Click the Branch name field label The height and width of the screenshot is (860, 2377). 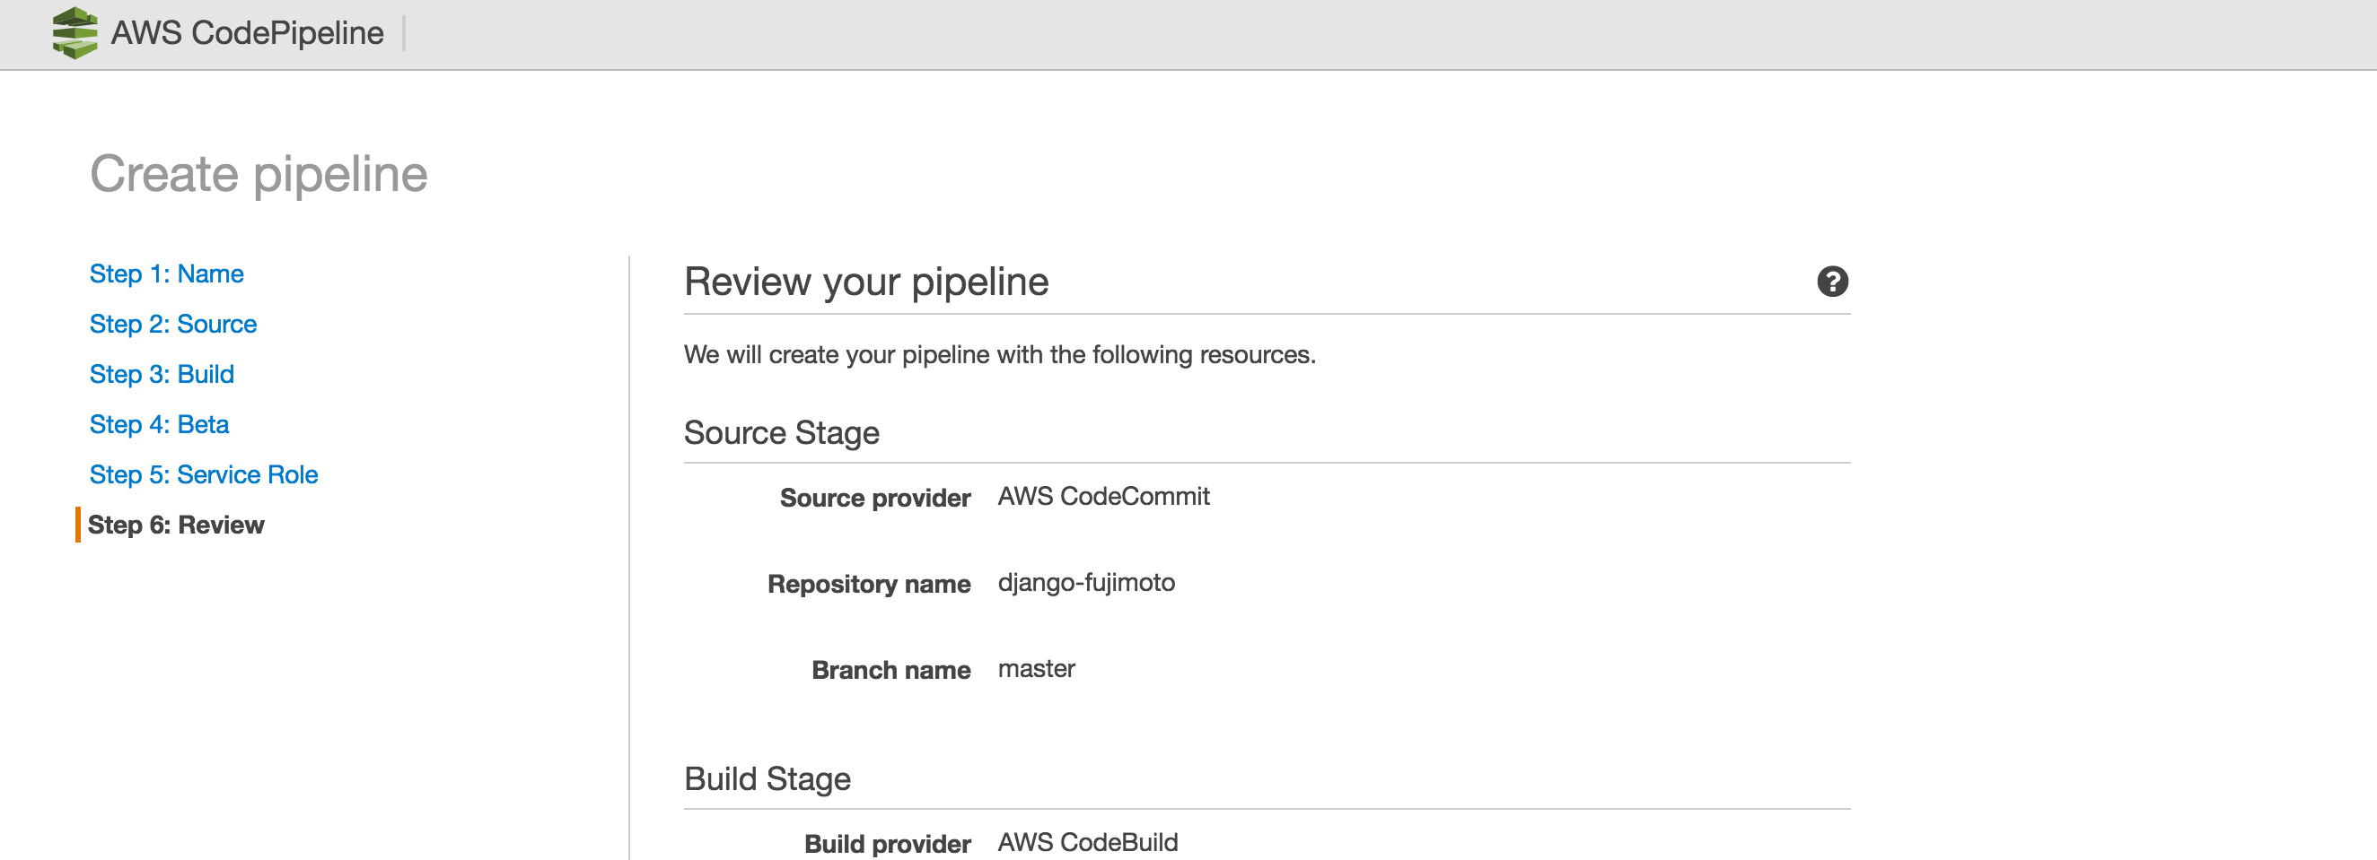[890, 671]
